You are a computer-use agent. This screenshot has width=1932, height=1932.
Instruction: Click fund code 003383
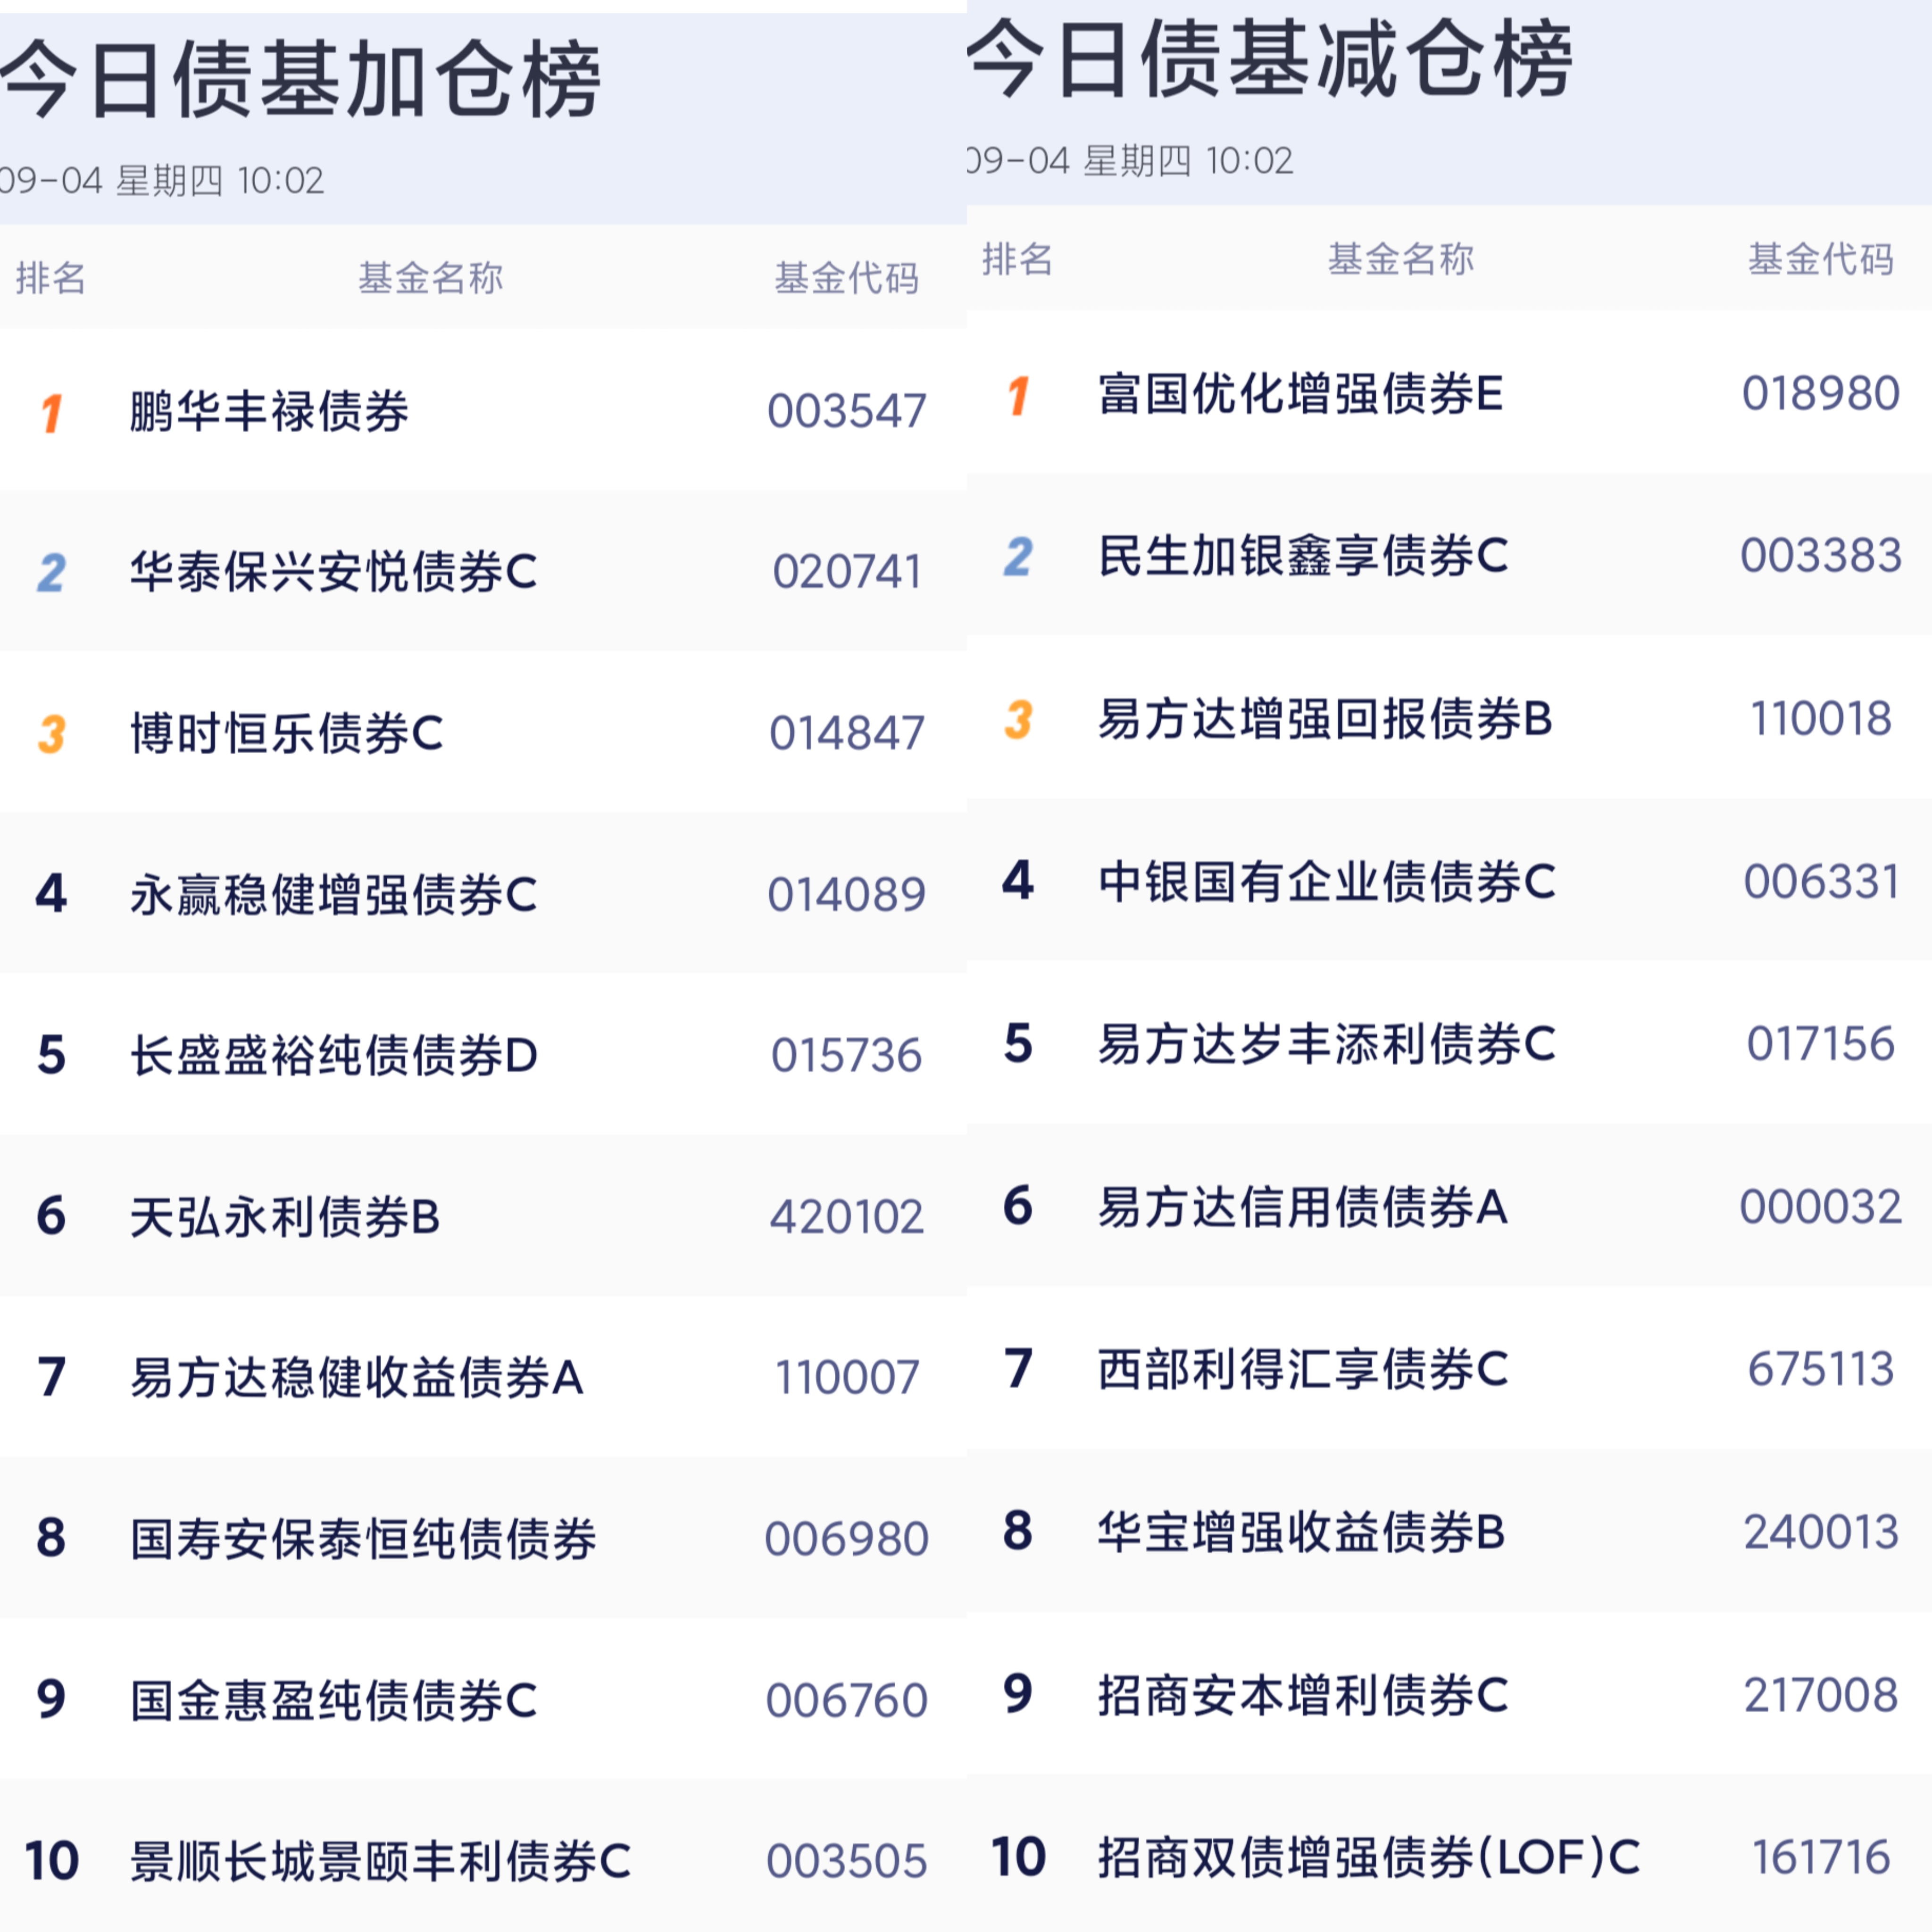1821,555
